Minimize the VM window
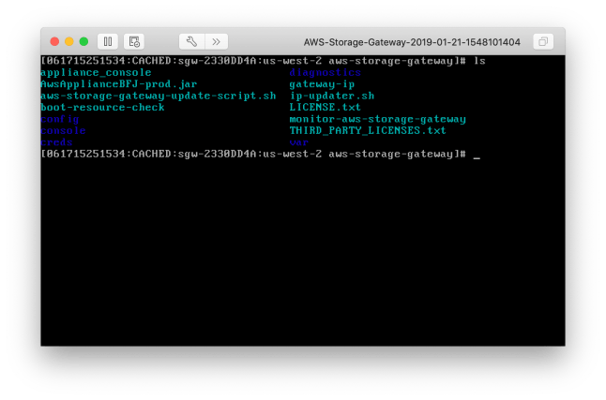This screenshot has height=400, width=606. pyautogui.click(x=69, y=42)
